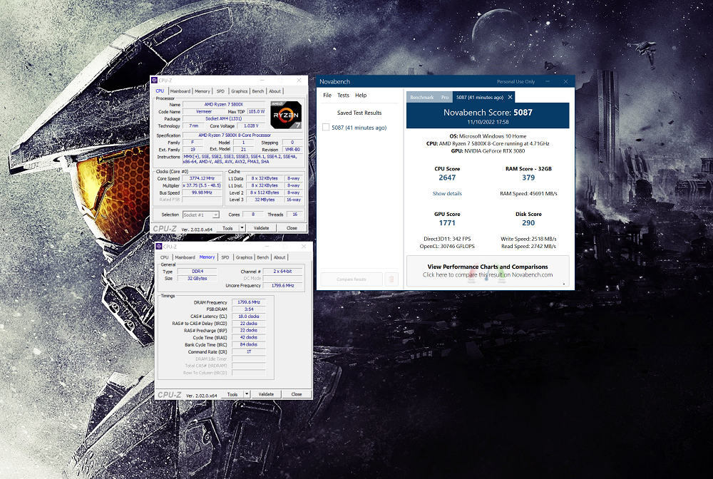This screenshot has height=479, width=713.
Task: Expand the Tools arrow in CPU-Z Memory window
Action: pyautogui.click(x=247, y=394)
